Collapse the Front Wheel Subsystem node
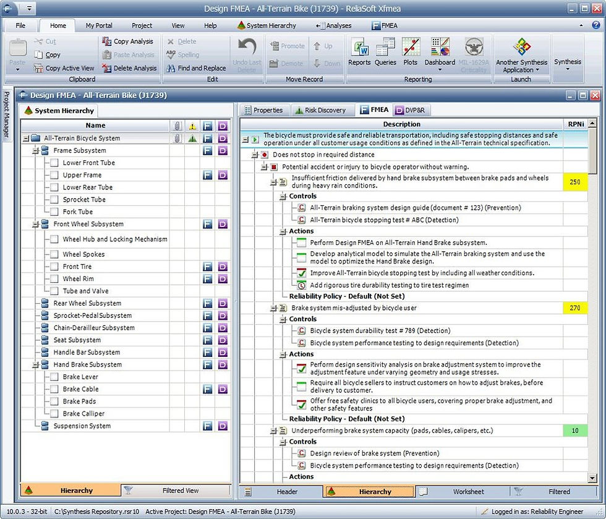This screenshot has height=519, width=606. (36, 224)
